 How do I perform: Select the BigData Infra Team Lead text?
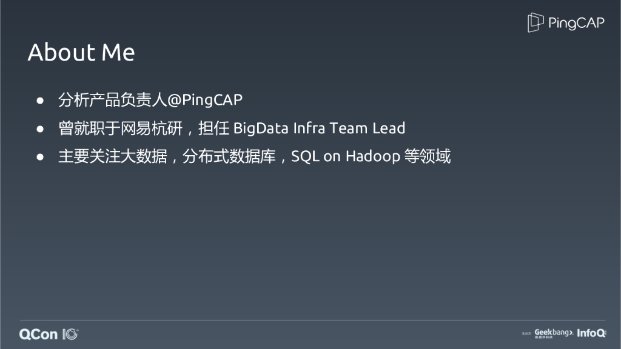[x=319, y=128]
